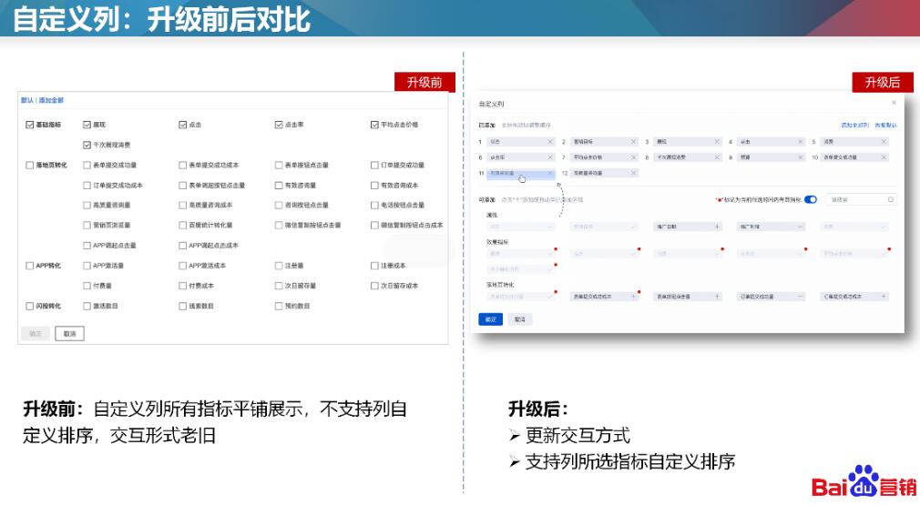The image size is (920, 505).
Task: Click the 添加全部 link in old panel
Action: pos(51,100)
